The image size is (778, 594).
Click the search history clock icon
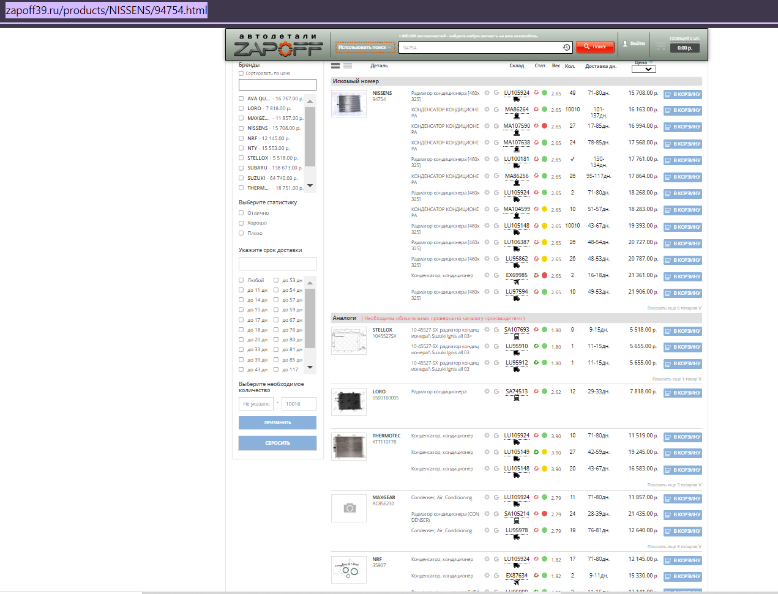tap(566, 47)
